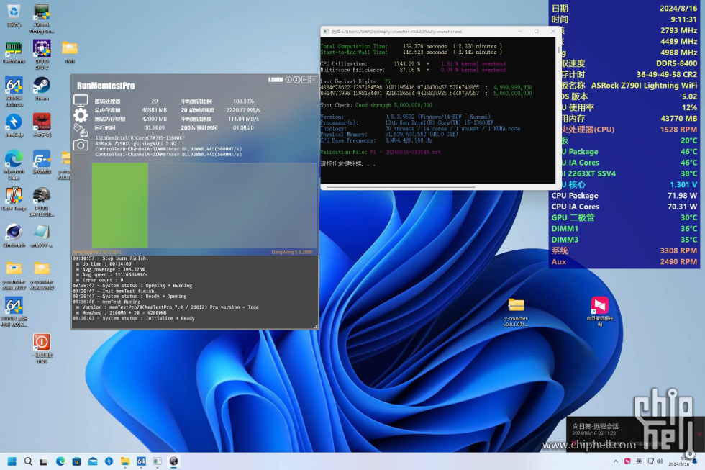Open the info icon in RunMemtestPro title bar
705x470 pixels.
[x=296, y=80]
